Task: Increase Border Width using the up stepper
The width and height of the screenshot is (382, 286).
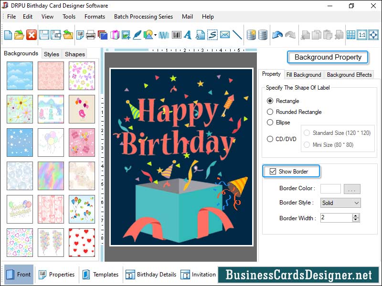Action: click(x=355, y=215)
